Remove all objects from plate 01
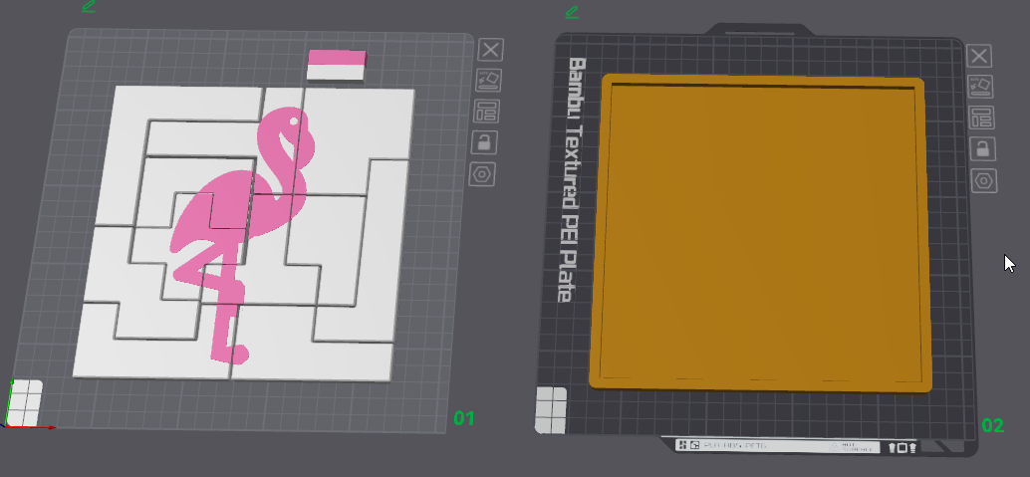Screen dimensions: 1030x477 tap(491, 49)
